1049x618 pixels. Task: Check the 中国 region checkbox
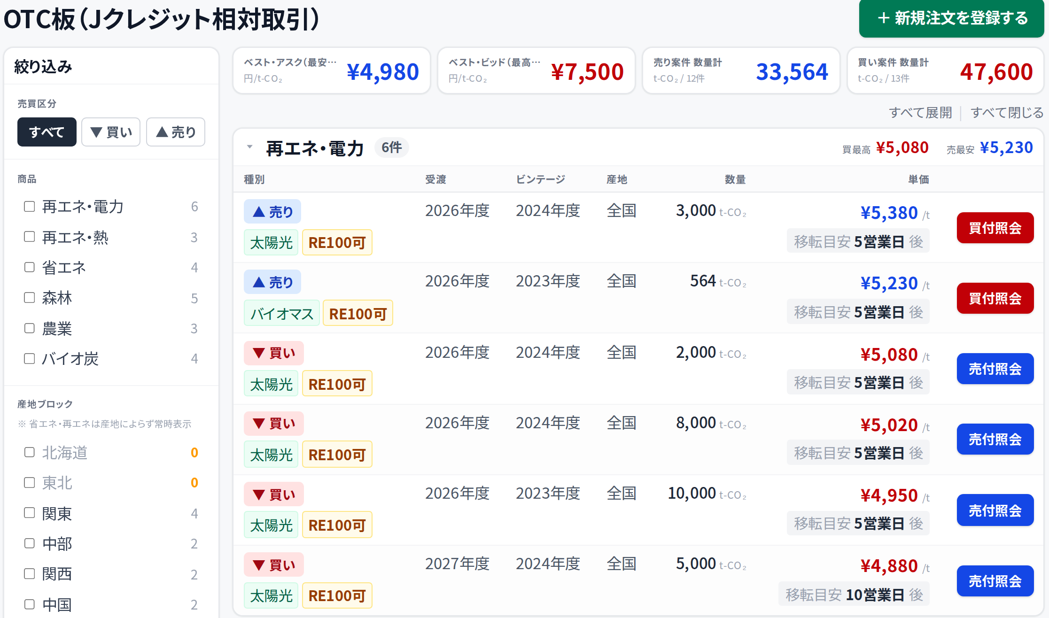29,604
